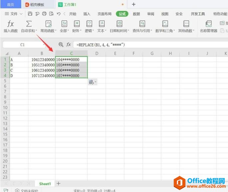This screenshot has width=228, height=192.
Task: Open the All functions icon
Action: 64,24
